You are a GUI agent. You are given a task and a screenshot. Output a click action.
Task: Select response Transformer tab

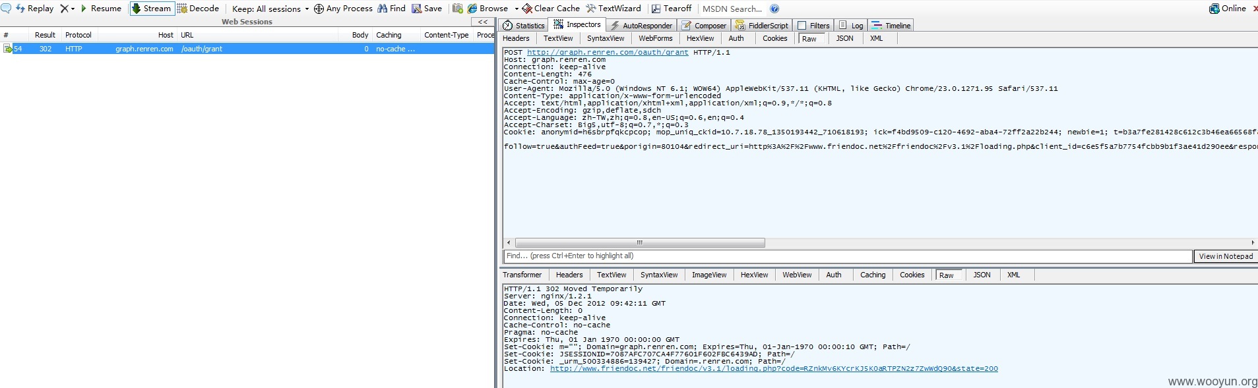tap(522, 275)
